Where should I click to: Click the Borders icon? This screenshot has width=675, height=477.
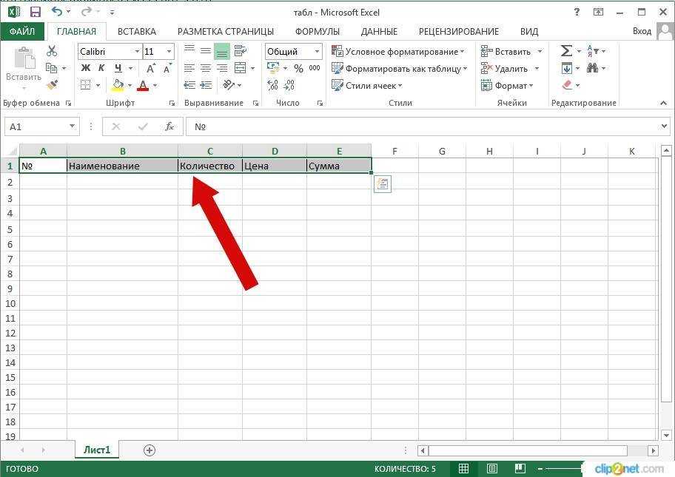[x=86, y=85]
